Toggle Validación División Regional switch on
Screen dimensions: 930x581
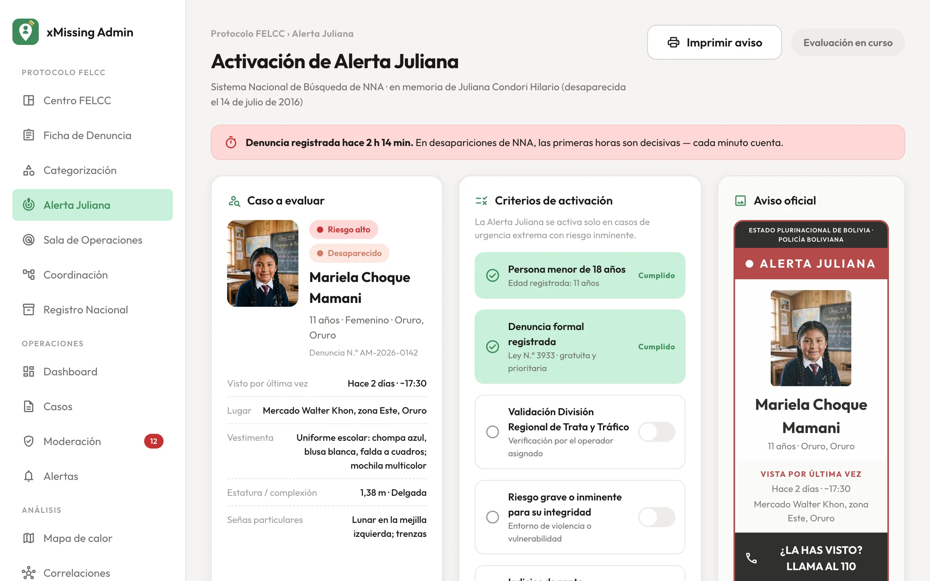pyautogui.click(x=657, y=432)
